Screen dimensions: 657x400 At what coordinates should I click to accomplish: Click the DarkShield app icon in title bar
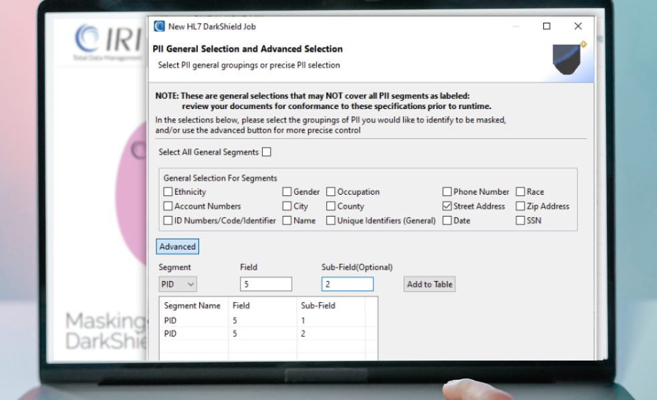point(159,26)
